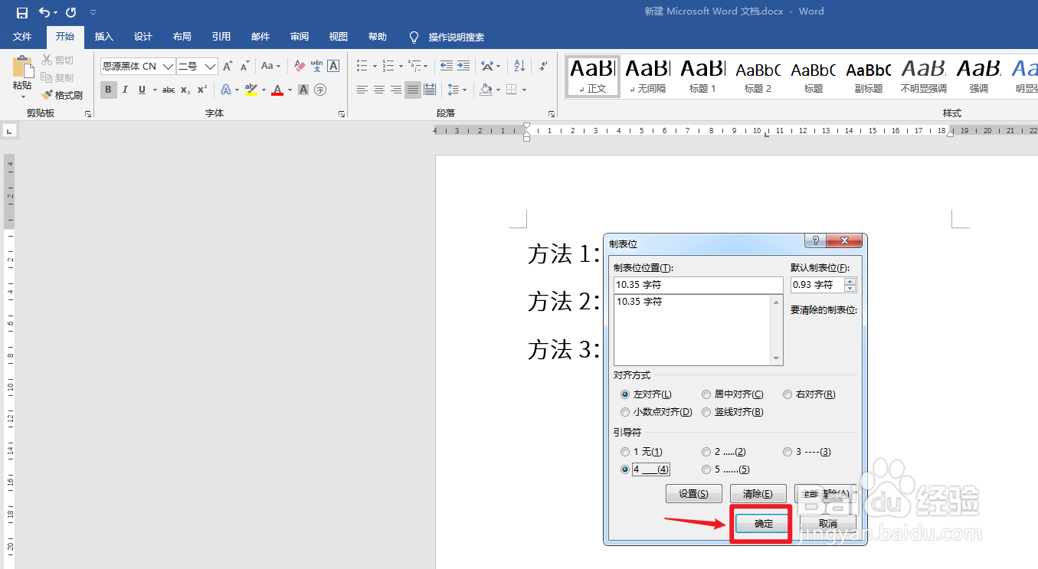Toggle Bold formatting
Viewport: 1038px width, 569px height.
(108, 90)
